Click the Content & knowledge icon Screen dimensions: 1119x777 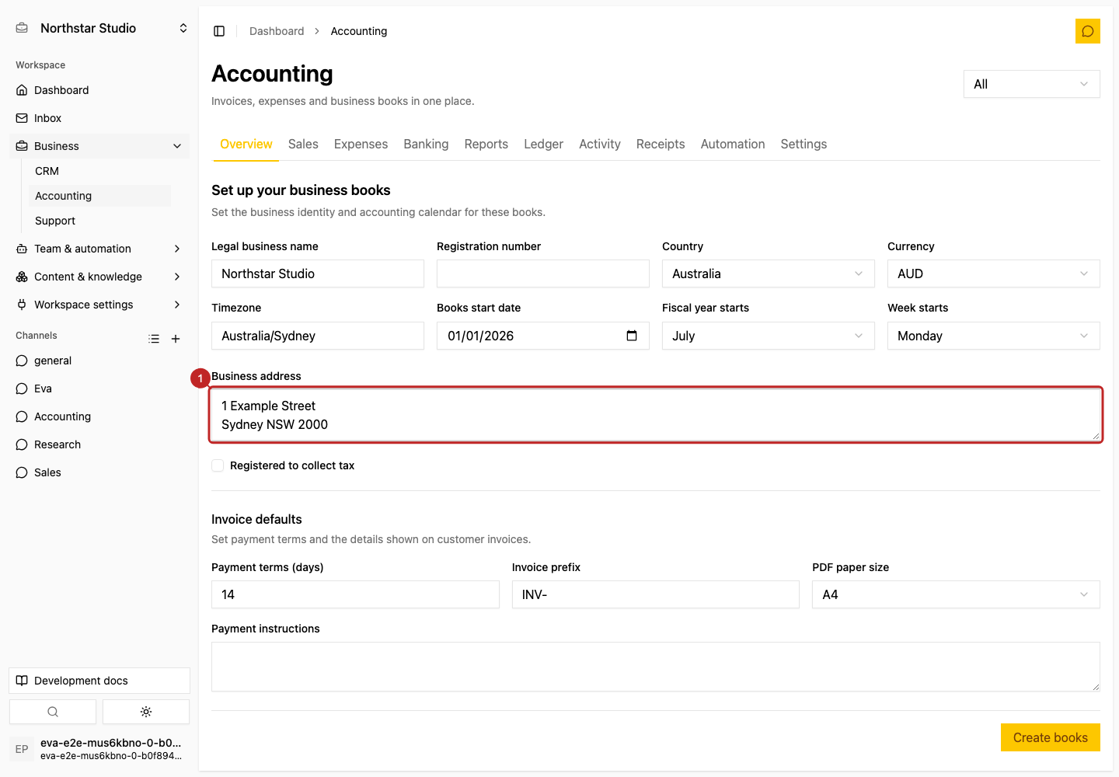click(x=22, y=277)
